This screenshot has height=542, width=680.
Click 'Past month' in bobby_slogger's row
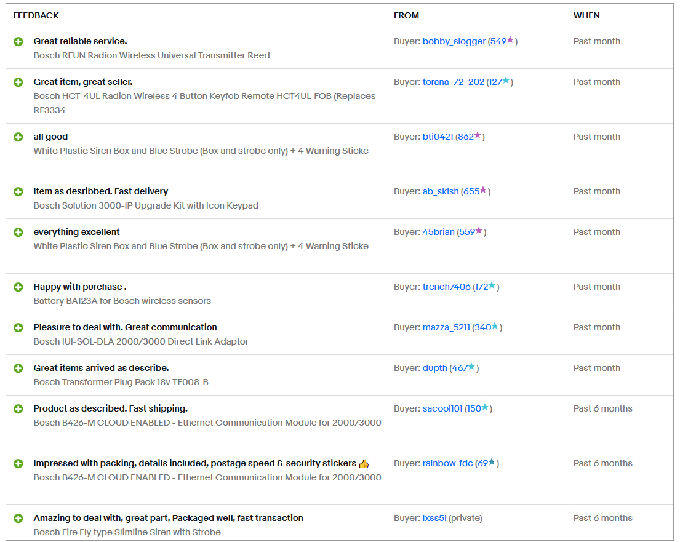(x=597, y=41)
